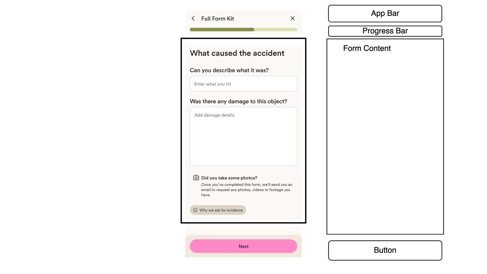Click the Form Content annotation label

coord(367,48)
